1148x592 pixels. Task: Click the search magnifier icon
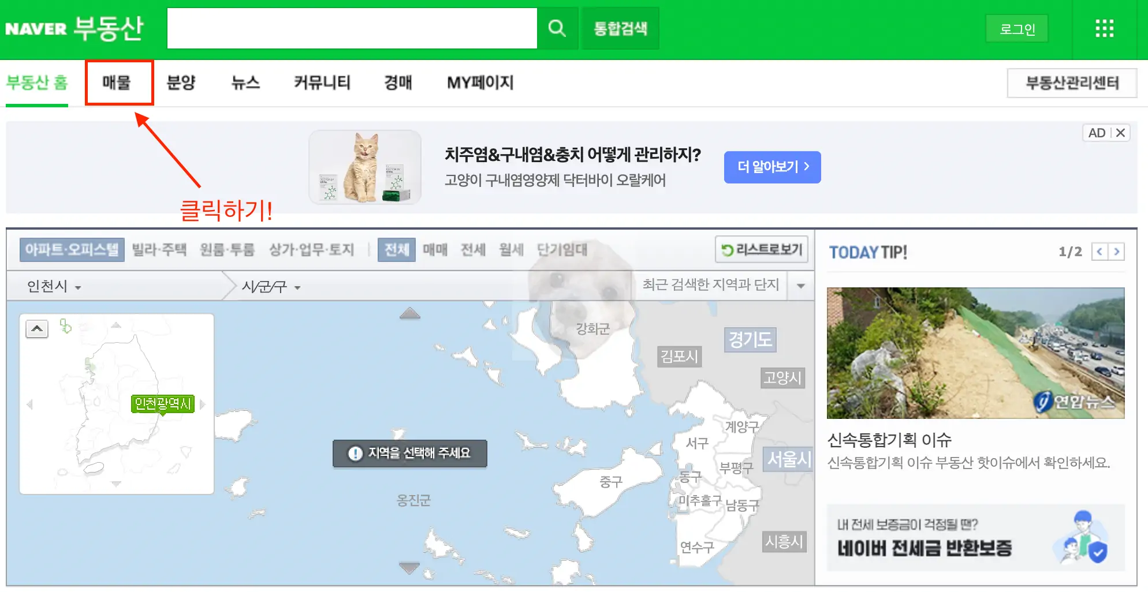pos(556,28)
